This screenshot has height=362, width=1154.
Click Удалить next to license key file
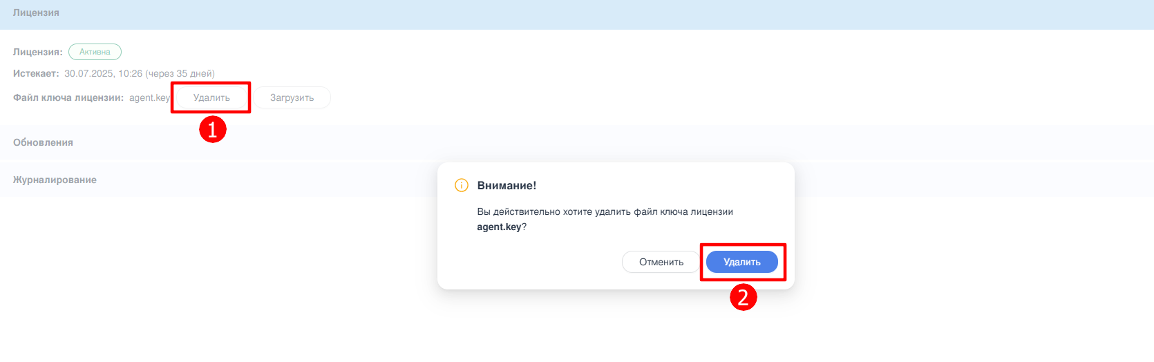211,97
